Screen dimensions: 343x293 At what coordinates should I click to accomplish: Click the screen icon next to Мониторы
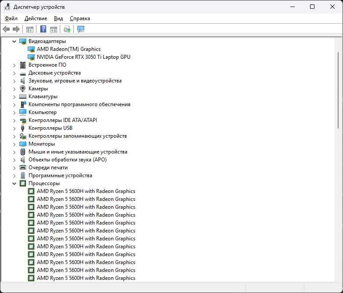(23, 144)
